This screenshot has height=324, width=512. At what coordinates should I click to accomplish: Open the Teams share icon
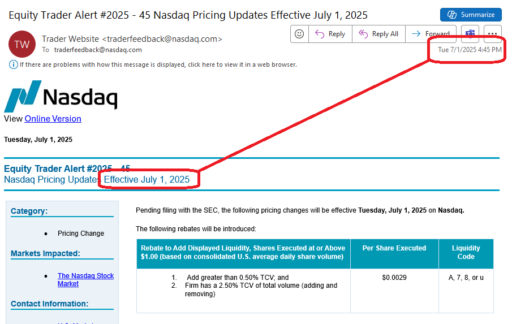470,34
